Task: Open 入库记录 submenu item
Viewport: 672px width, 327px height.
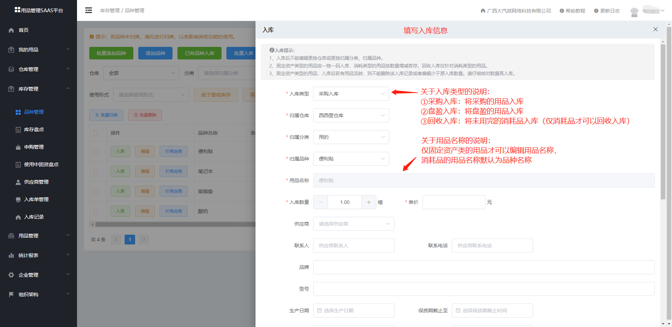Action: [38, 217]
